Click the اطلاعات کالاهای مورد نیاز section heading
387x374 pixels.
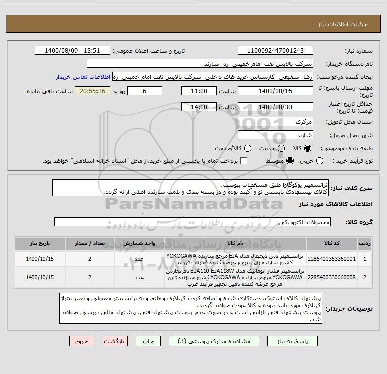[336, 204]
